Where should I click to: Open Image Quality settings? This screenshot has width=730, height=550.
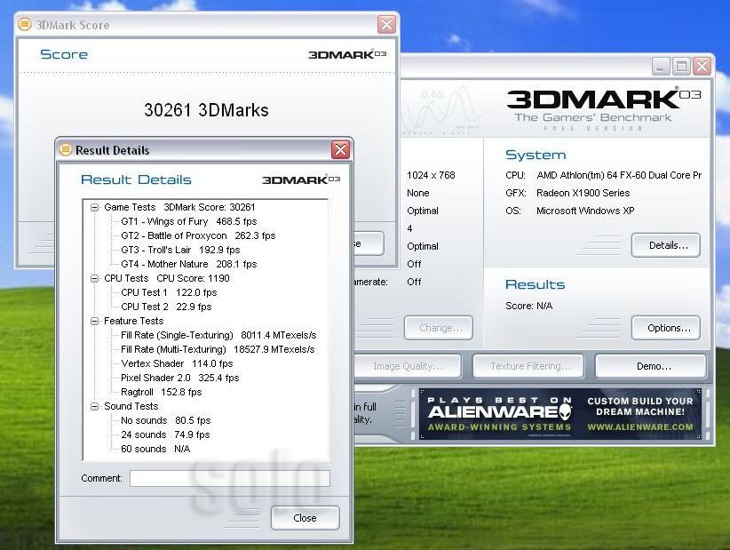tap(408, 366)
